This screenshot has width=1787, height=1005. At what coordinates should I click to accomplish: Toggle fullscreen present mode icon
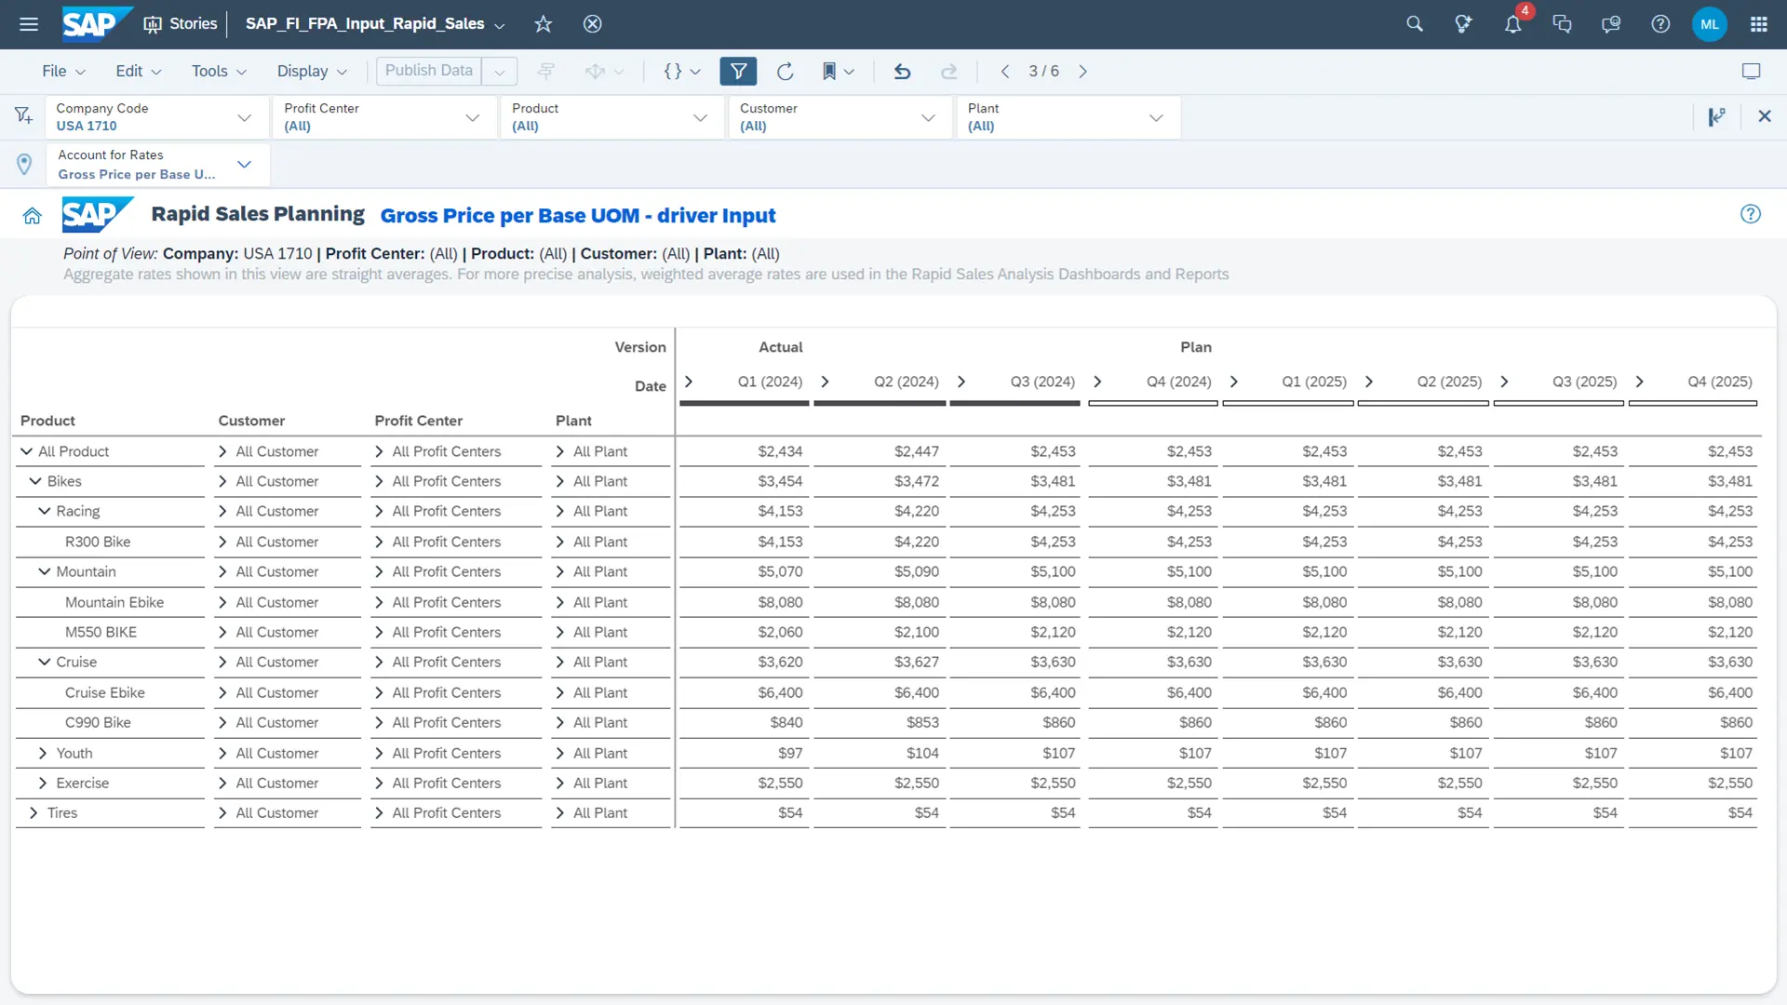(1752, 72)
